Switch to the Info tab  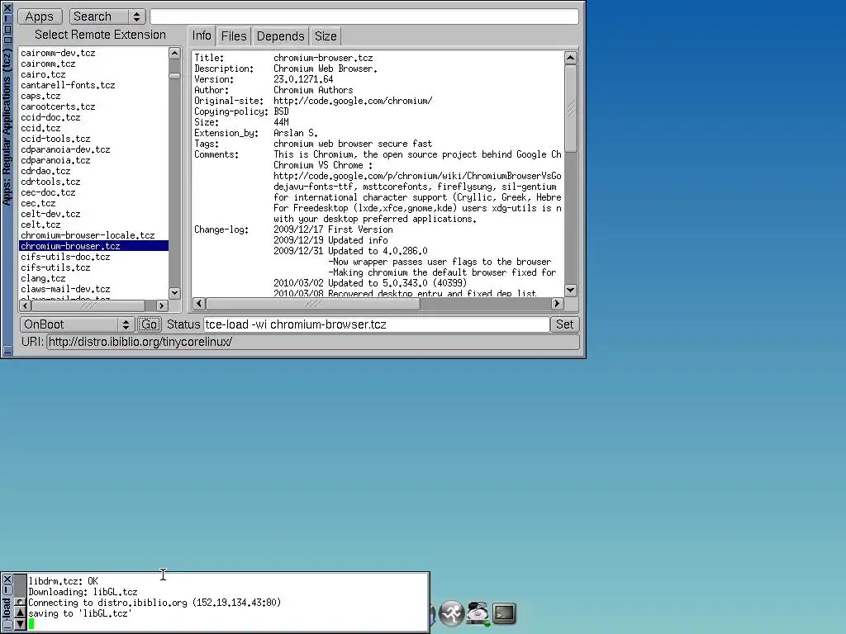pos(202,36)
